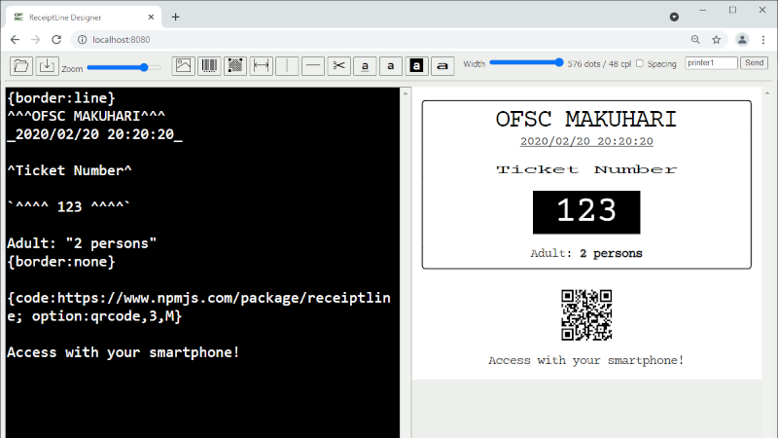The width and height of the screenshot is (778, 438).
Task: Open a new browser tab
Action: point(176,17)
